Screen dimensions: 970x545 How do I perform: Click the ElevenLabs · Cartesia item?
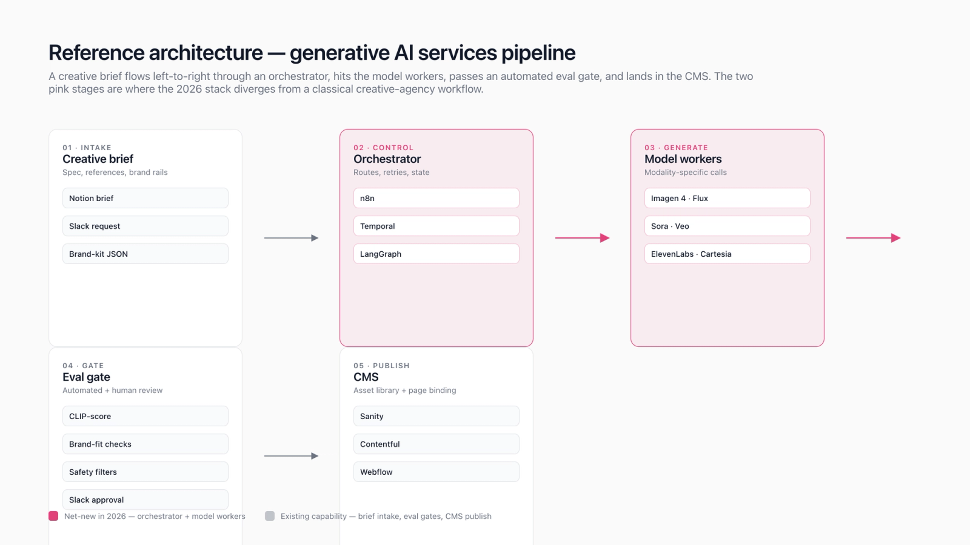[x=727, y=254]
